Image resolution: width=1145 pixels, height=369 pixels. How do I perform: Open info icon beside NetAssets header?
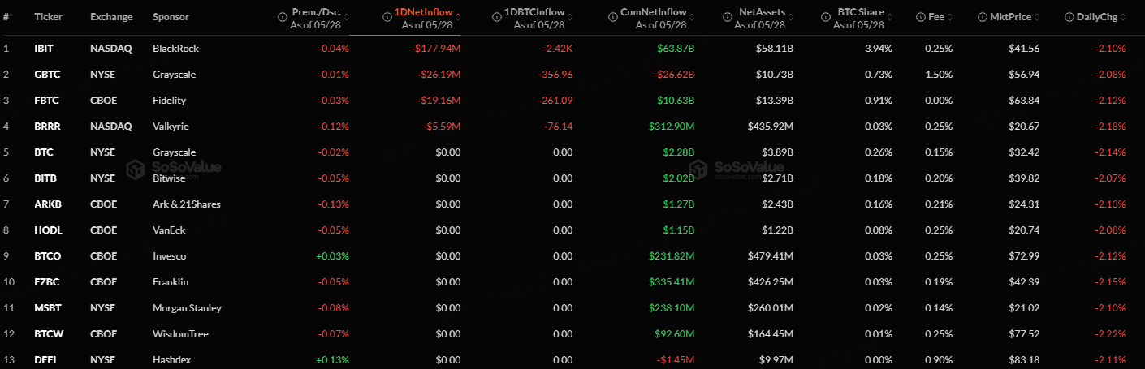(728, 16)
